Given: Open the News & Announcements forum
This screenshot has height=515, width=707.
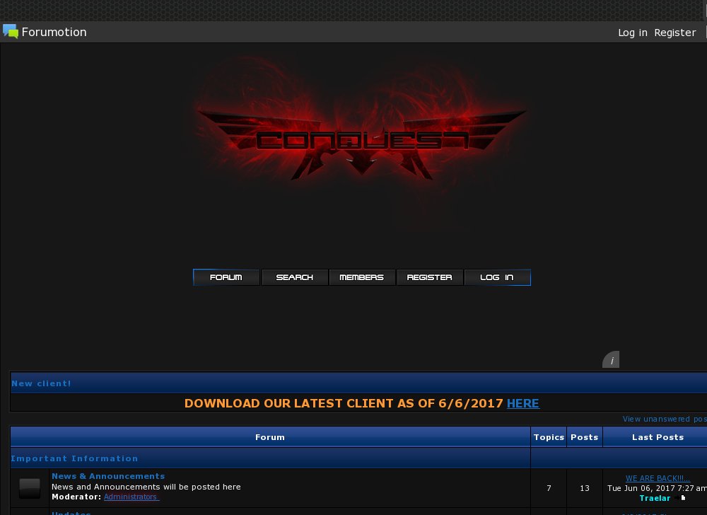Looking at the screenshot, I should (x=108, y=476).
